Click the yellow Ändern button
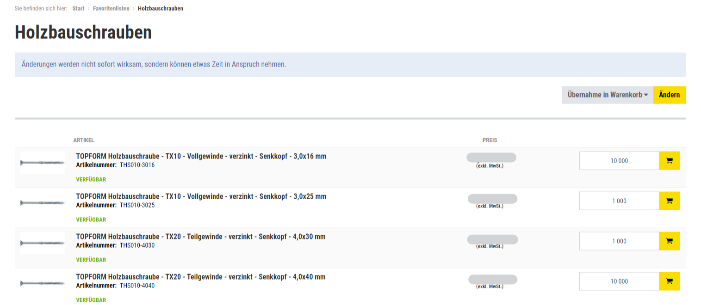 [x=669, y=95]
